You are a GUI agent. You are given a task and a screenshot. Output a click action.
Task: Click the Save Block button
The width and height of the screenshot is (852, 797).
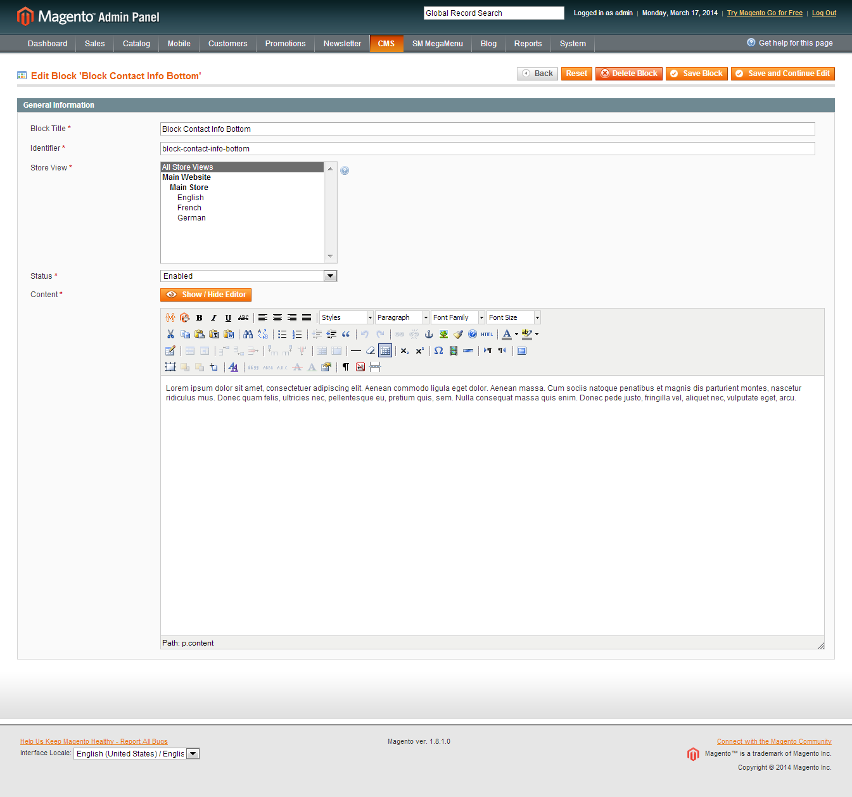[697, 73]
